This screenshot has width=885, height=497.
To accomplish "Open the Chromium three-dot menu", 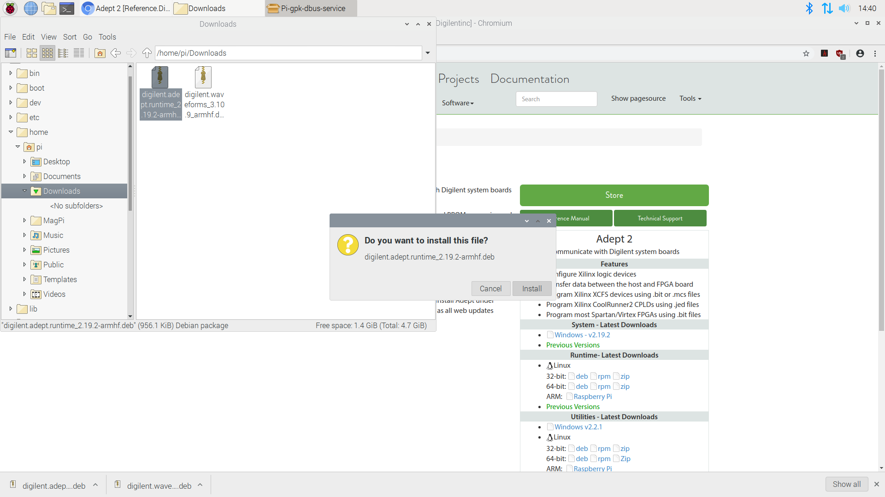I will click(875, 53).
